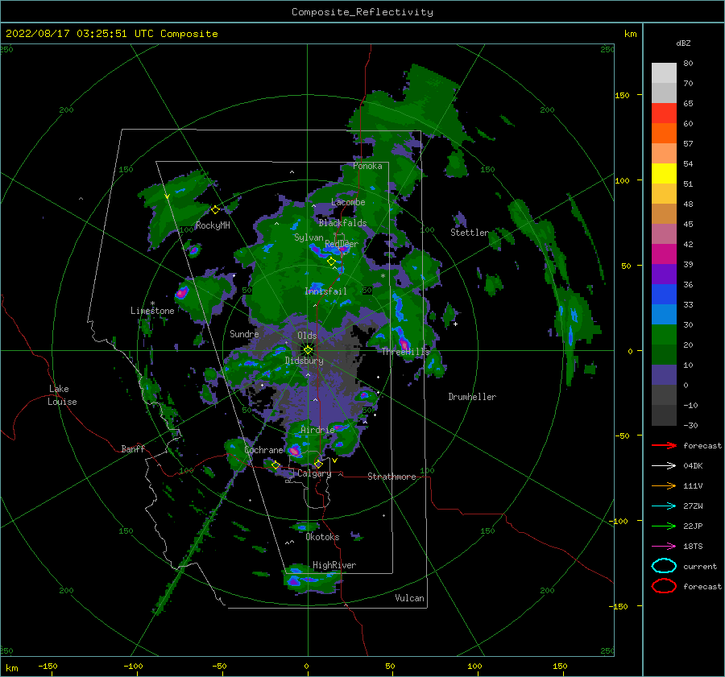
Task: Click the current legend text
Action: (700, 566)
